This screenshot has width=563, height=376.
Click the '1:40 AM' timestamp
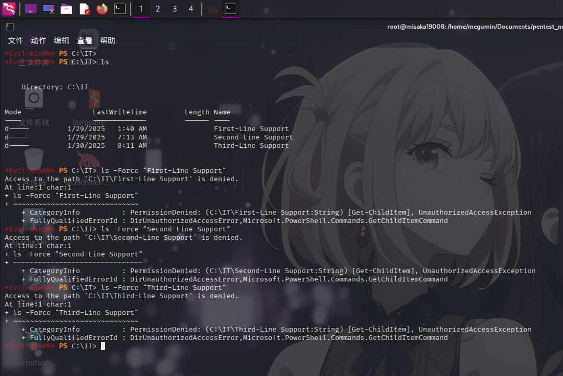coord(132,128)
